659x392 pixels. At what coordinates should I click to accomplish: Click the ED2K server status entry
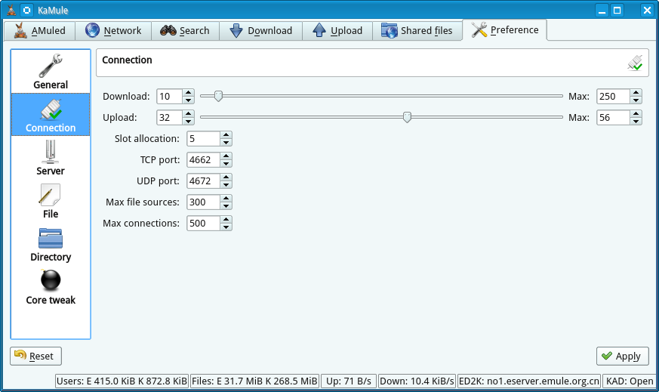pyautogui.click(x=529, y=381)
